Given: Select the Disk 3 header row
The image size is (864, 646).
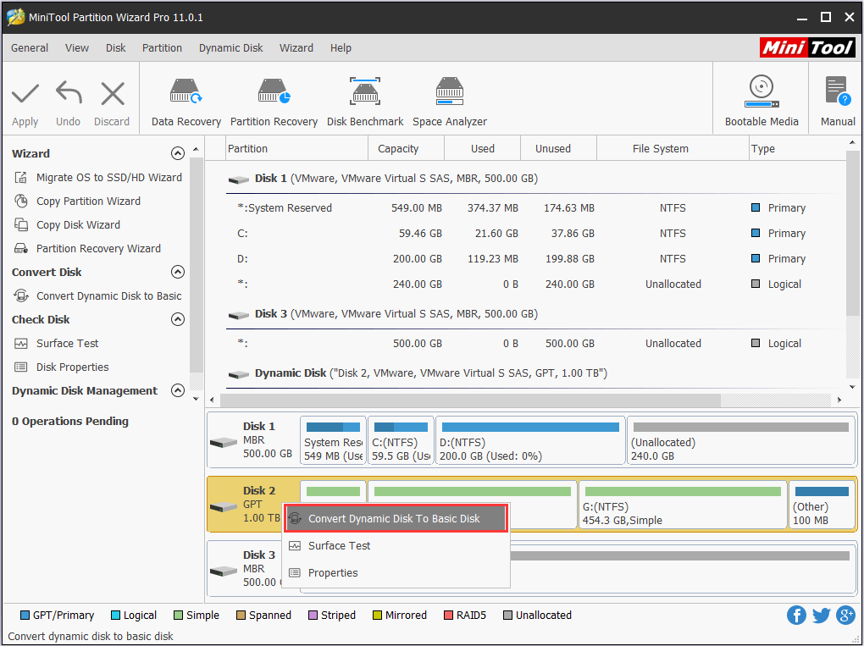Looking at the screenshot, I should (x=535, y=314).
